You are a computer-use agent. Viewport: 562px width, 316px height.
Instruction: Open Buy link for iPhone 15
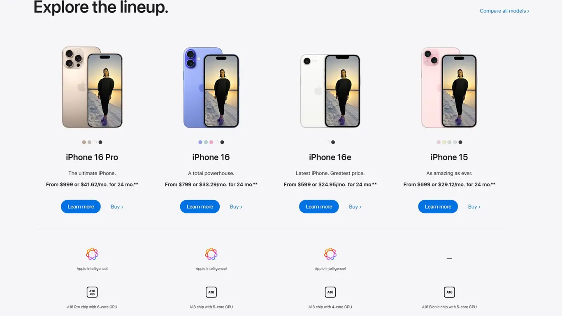click(x=474, y=207)
